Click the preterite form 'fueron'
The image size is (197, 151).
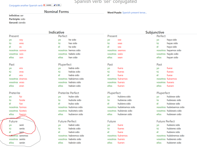coord(23,114)
